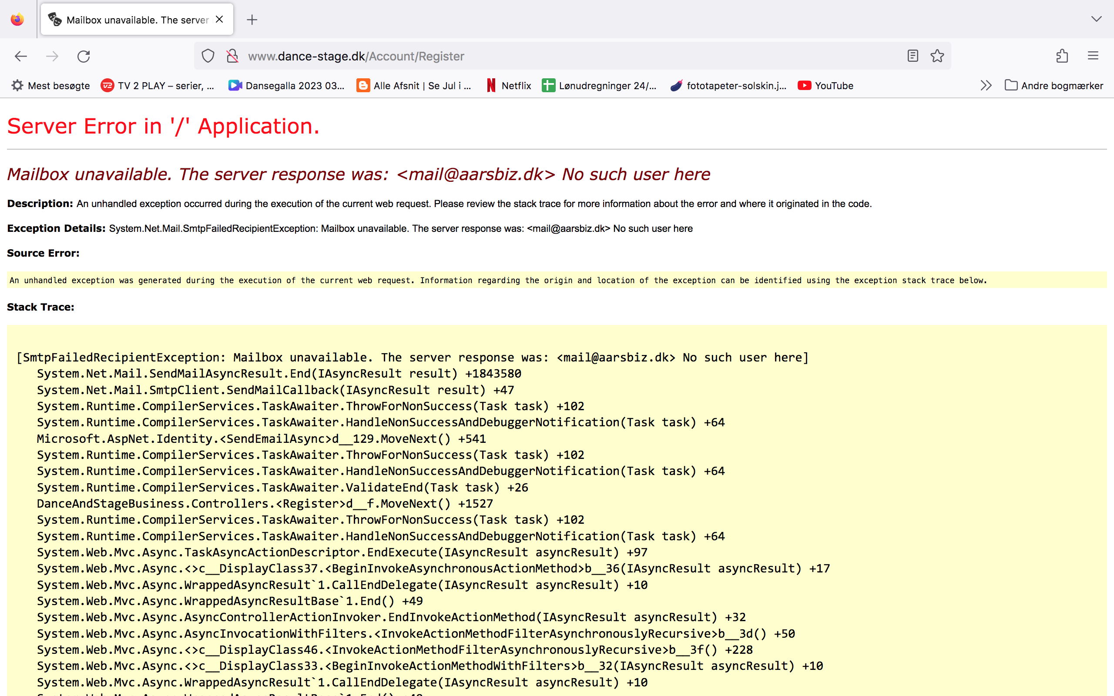Click the DisplayClass46 b__3f +228 line
Viewport: 1114px width, 696px height.
[x=395, y=650]
